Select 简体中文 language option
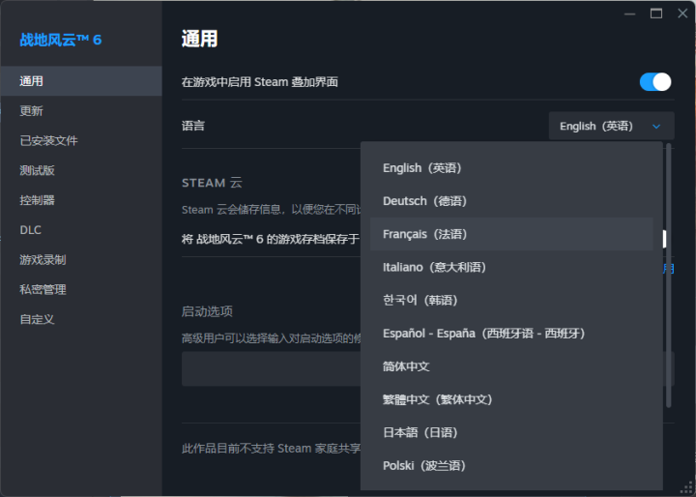Viewport: 696px width, 497px height. click(x=406, y=366)
